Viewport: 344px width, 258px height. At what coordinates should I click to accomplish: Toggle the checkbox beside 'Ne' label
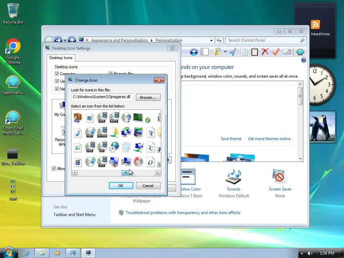tap(57, 89)
